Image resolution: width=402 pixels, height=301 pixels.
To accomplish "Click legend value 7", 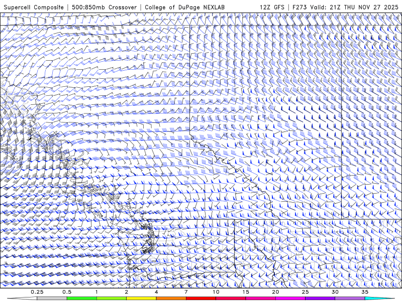I will pos(186,292).
